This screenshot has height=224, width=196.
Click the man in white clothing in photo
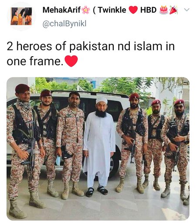[x=99, y=146]
